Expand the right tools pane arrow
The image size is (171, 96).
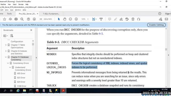point(169,55)
